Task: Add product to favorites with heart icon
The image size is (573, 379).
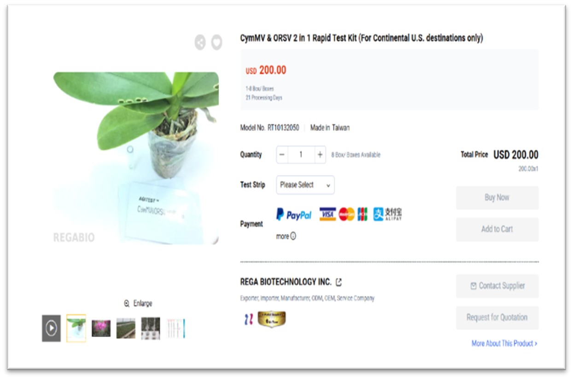Action: (216, 42)
